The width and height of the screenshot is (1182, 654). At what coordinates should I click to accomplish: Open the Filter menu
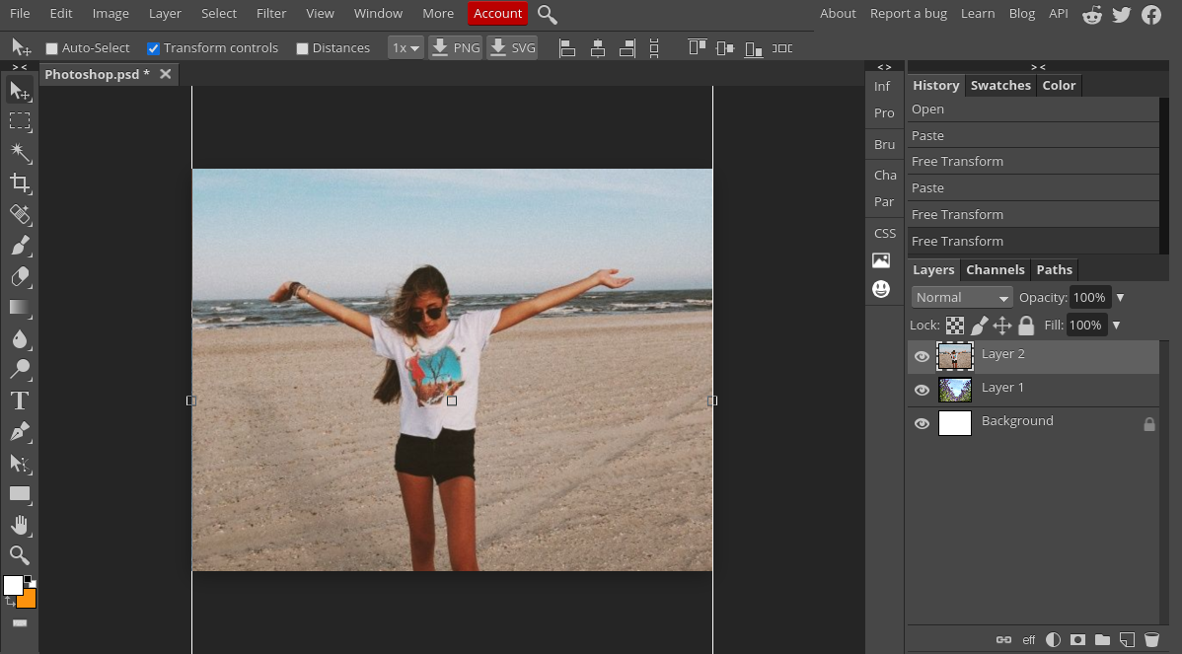(x=271, y=14)
